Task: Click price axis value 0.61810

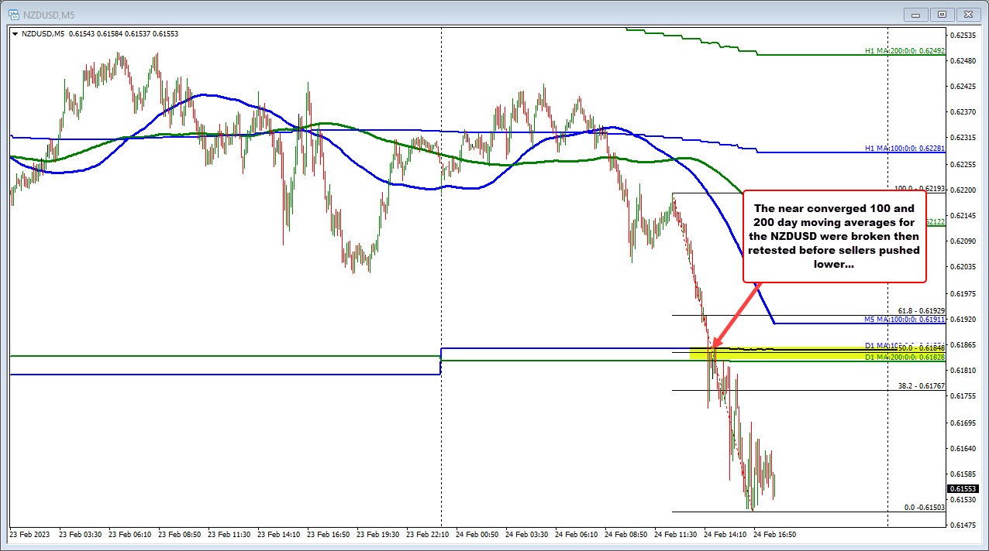Action: 964,371
